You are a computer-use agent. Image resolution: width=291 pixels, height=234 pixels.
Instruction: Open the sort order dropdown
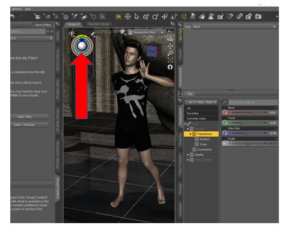click(32, 38)
